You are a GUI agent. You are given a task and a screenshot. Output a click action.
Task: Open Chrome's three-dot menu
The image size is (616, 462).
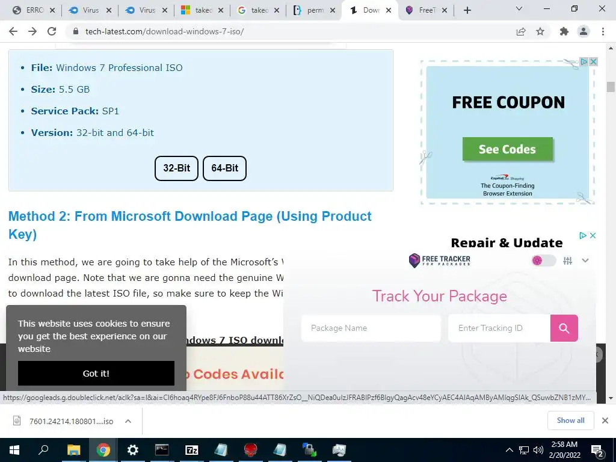point(603,31)
